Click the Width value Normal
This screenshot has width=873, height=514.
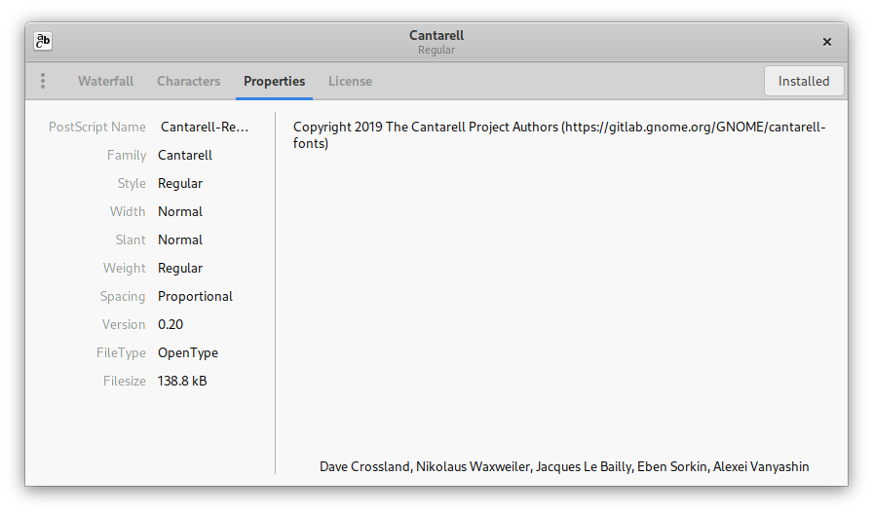[x=180, y=211]
